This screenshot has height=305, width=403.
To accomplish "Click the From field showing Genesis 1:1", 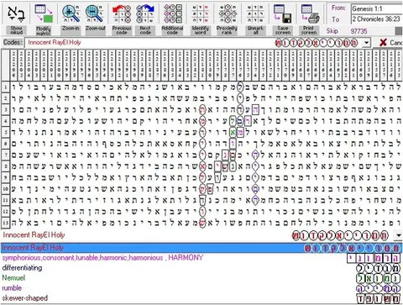I will coord(377,8).
